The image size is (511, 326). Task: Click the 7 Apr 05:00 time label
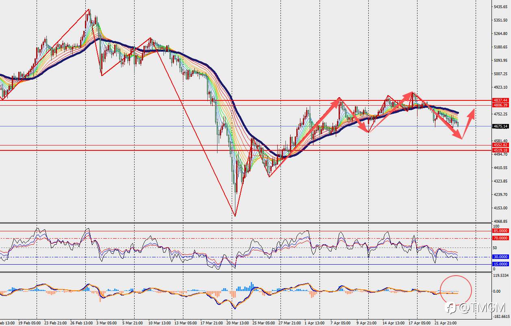[341, 323]
